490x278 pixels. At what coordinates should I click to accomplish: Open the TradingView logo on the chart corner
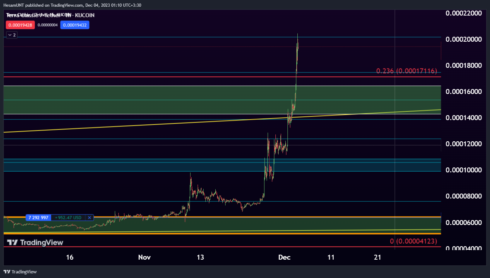click(35, 243)
